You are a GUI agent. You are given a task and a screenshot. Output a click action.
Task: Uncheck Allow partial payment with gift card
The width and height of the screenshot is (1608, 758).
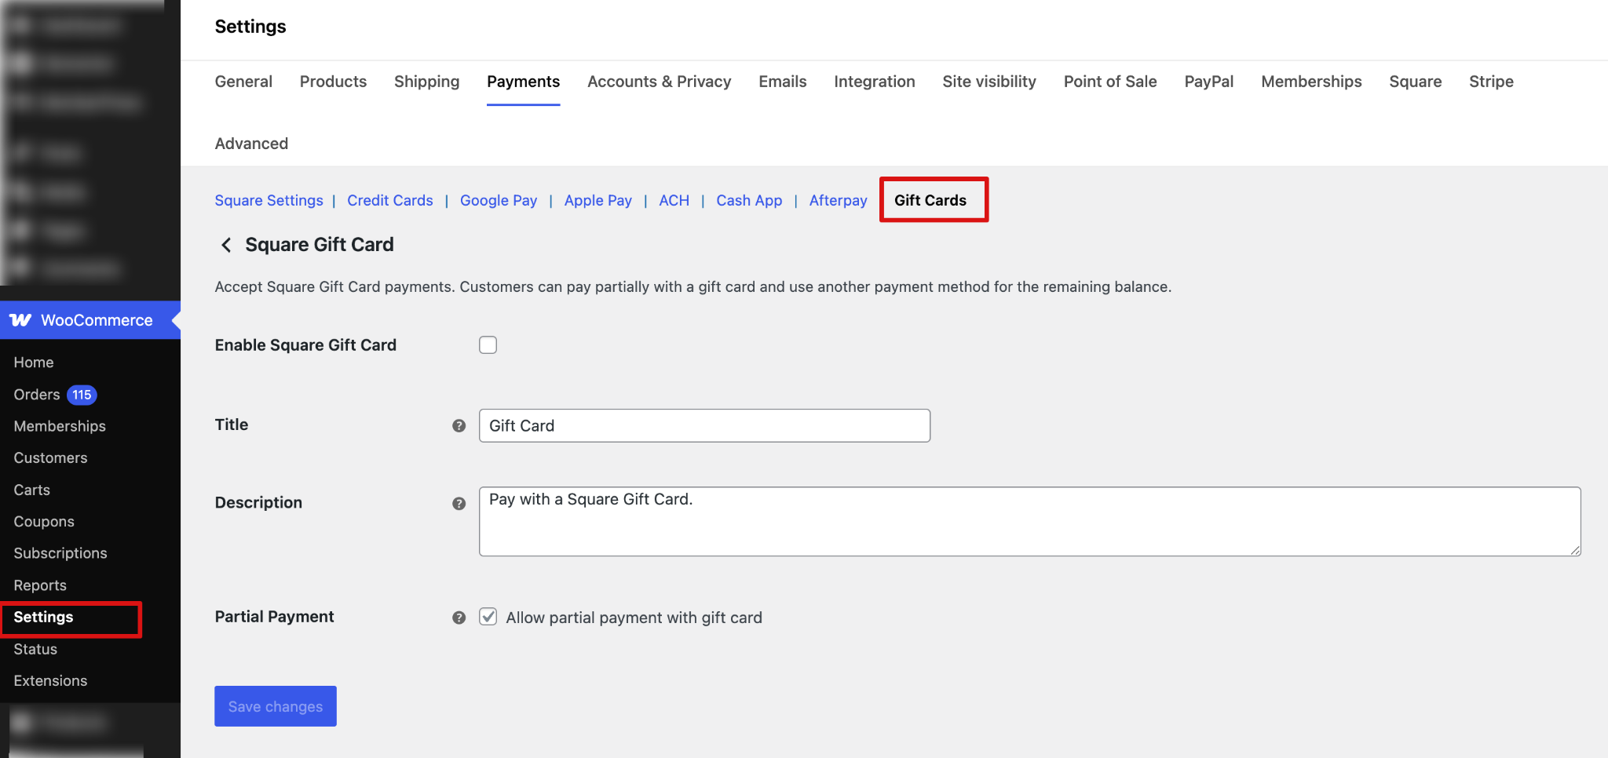pos(488,618)
